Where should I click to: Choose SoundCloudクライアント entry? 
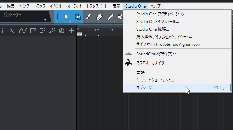point(177,54)
